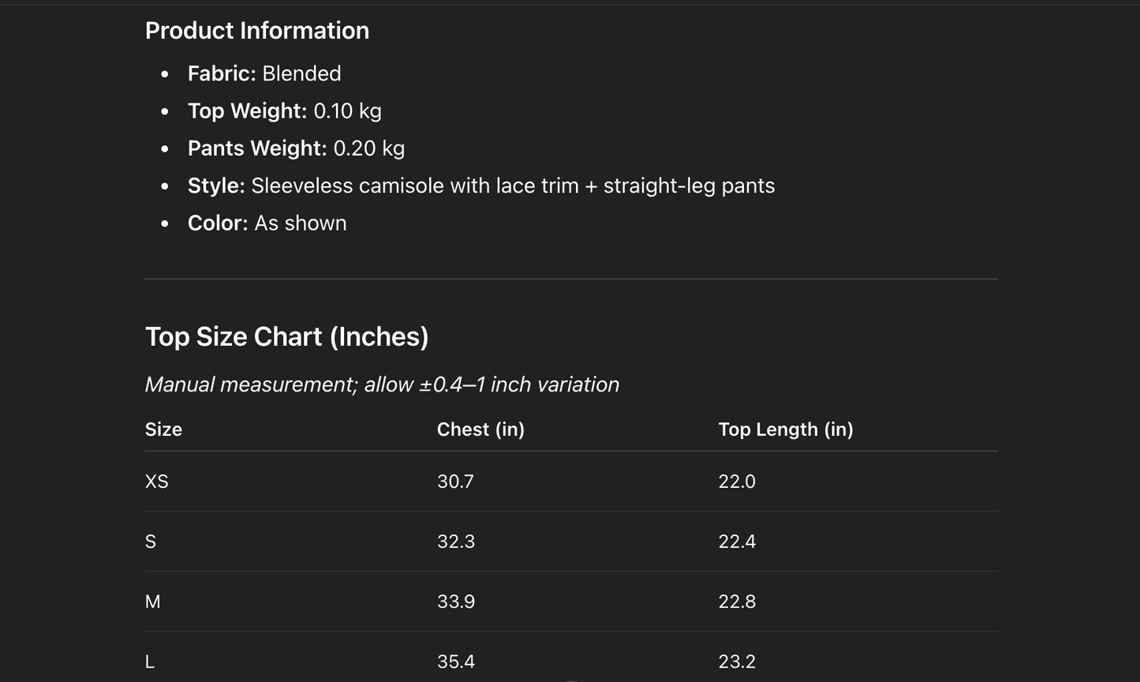The image size is (1140, 682).
Task: Click the Product Information heading
Action: tap(257, 31)
